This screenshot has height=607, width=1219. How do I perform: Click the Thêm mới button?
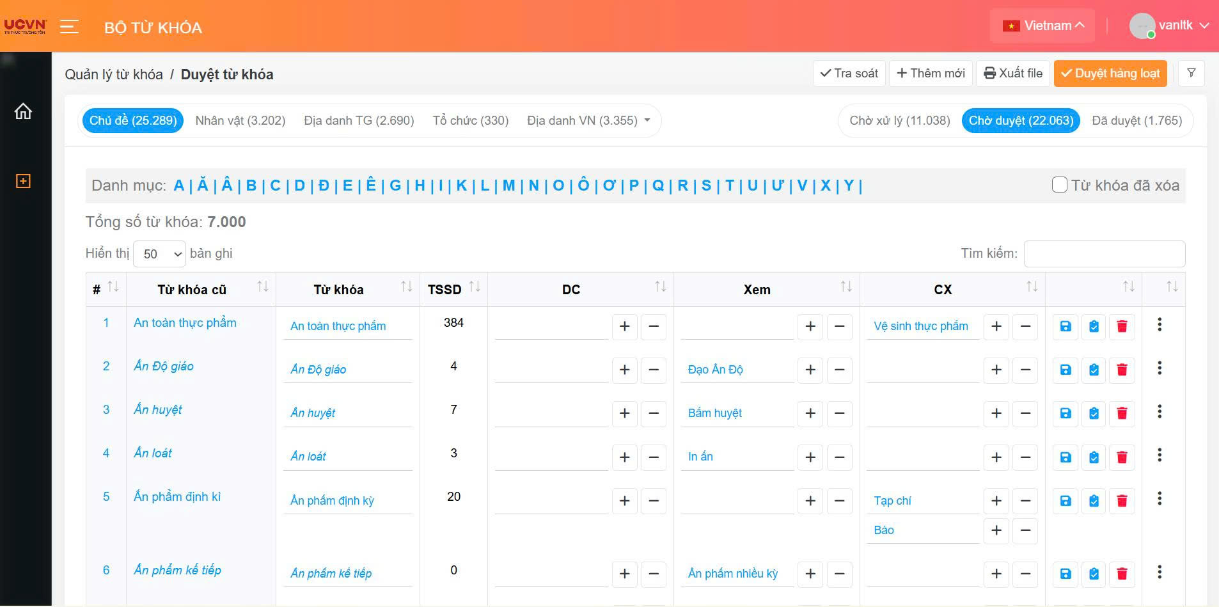coord(931,74)
